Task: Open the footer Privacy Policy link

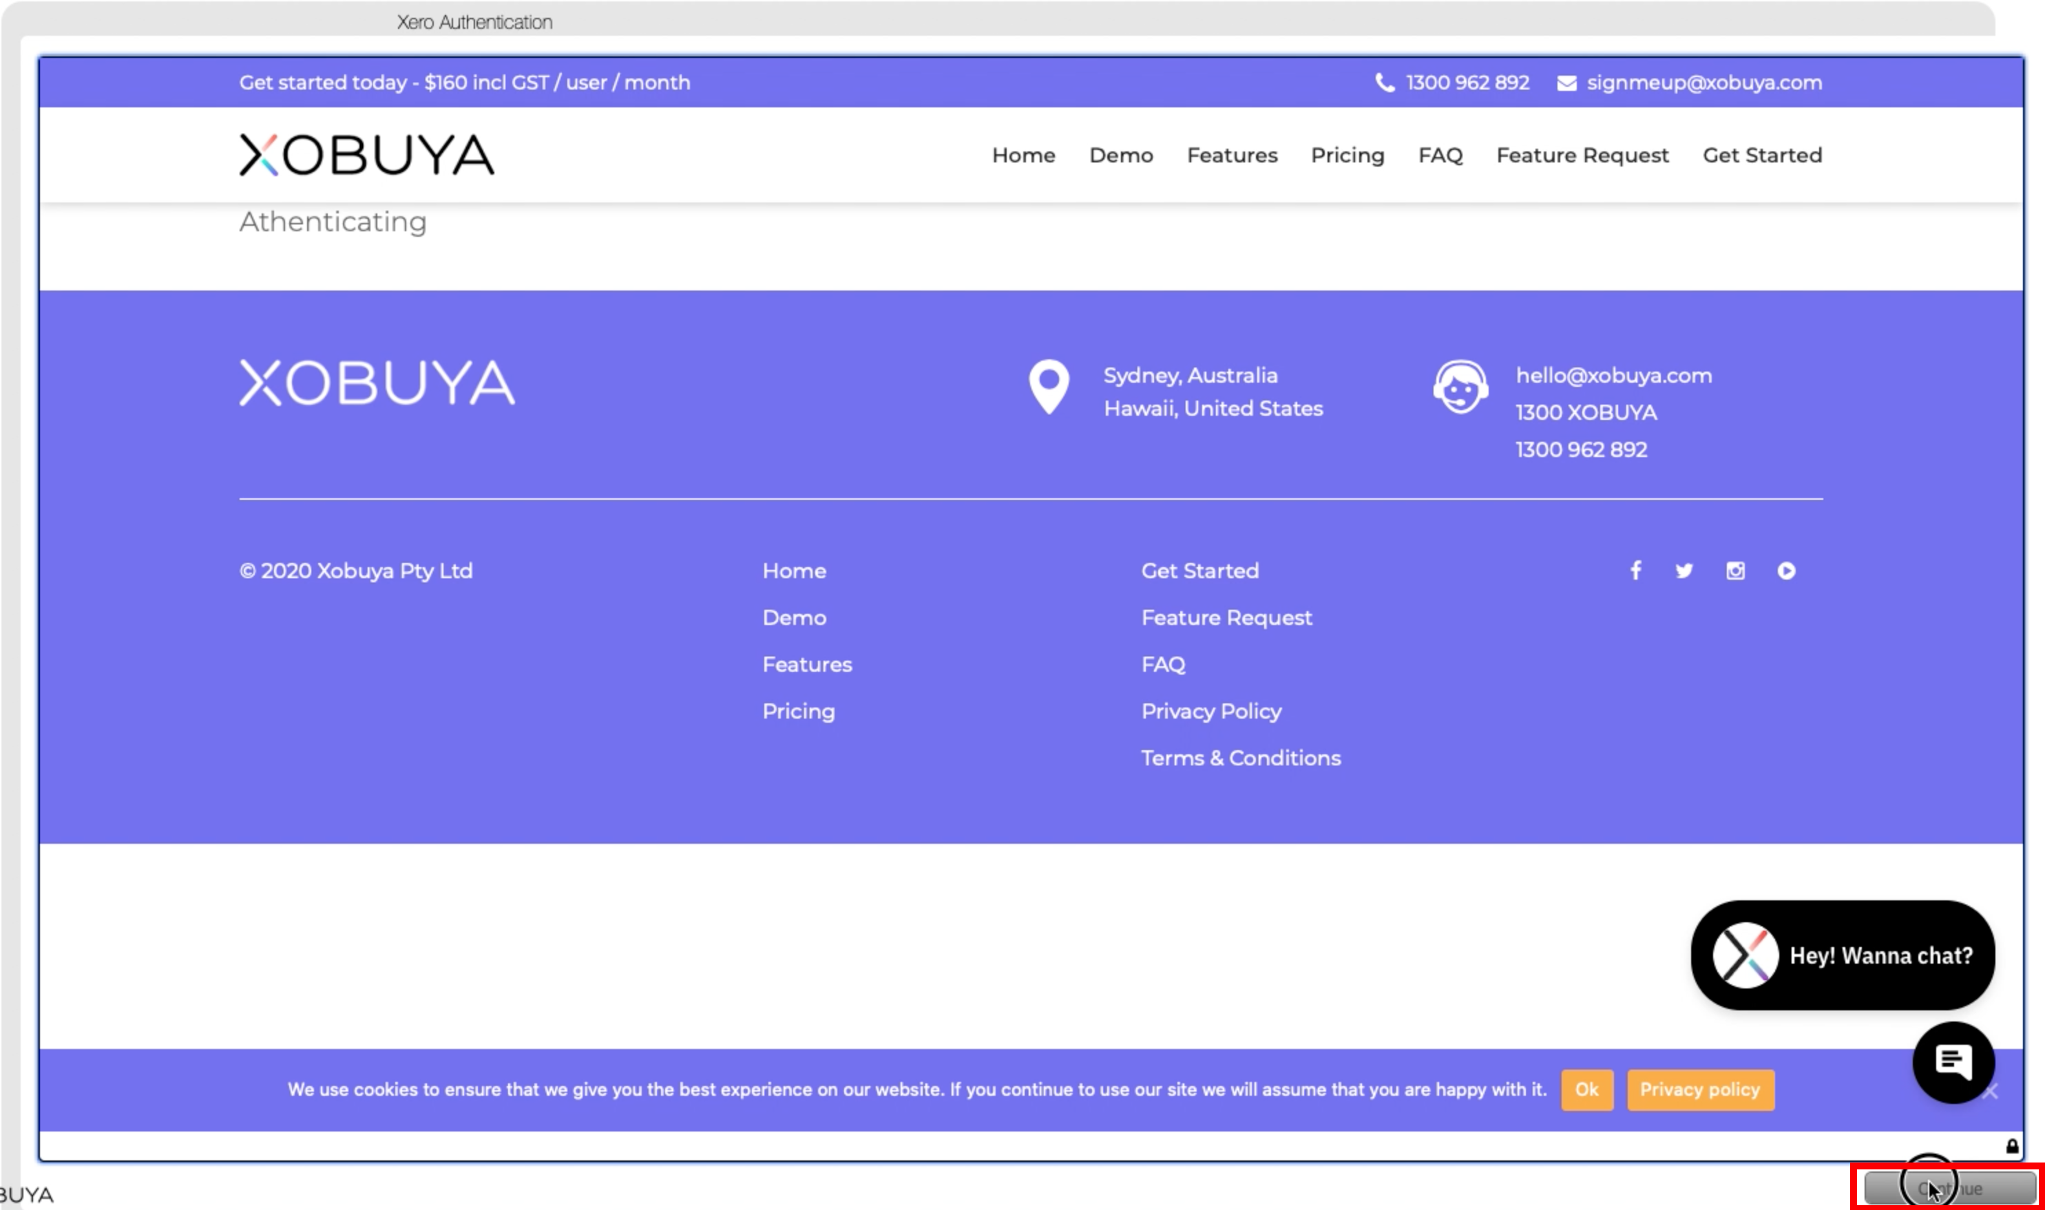Action: [1210, 711]
